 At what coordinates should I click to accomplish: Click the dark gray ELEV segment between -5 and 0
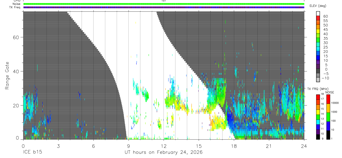pos(318,71)
